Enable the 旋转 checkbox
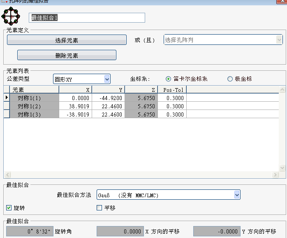Viewport: 287px width, 238px height. click(9, 208)
